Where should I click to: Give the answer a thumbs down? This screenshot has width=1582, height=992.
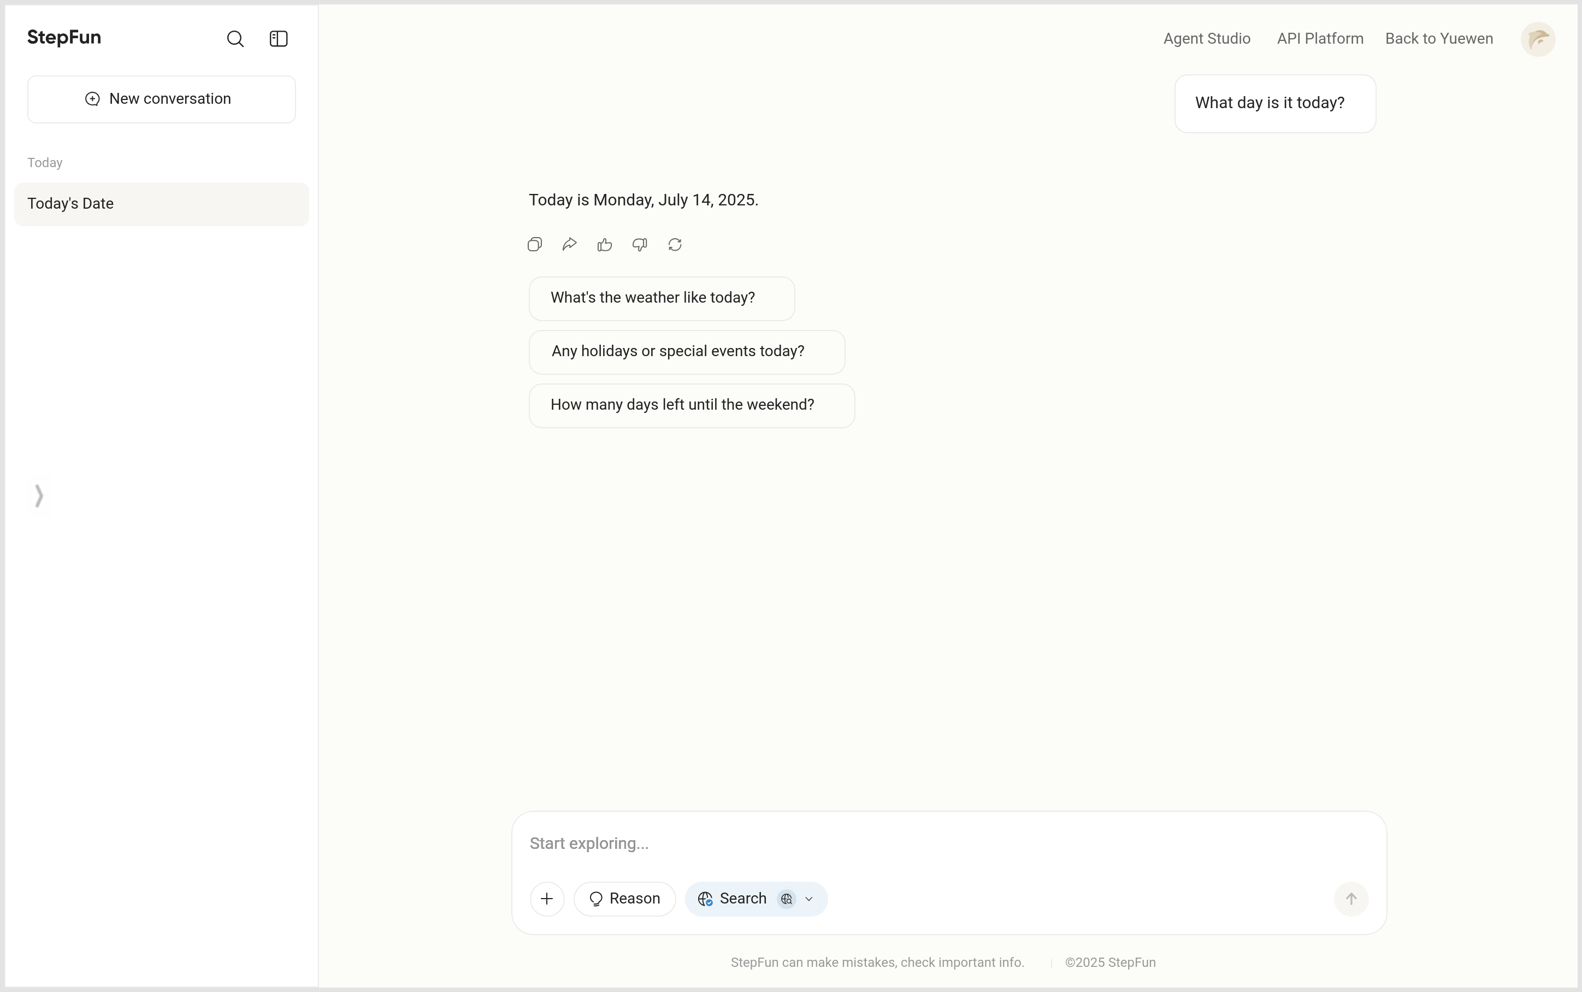click(640, 245)
